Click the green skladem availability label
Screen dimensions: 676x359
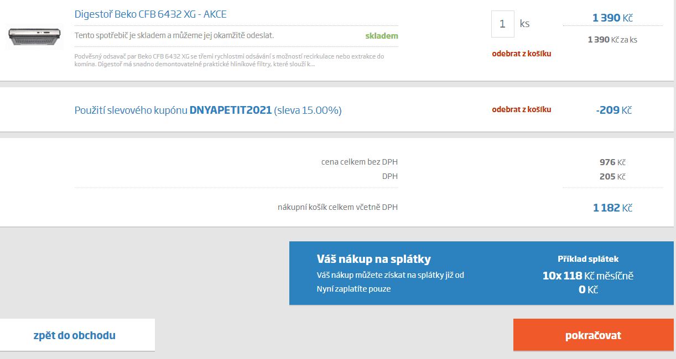tap(382, 36)
